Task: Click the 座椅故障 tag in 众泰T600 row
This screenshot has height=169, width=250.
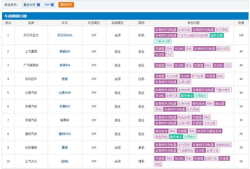Action: click(x=184, y=90)
